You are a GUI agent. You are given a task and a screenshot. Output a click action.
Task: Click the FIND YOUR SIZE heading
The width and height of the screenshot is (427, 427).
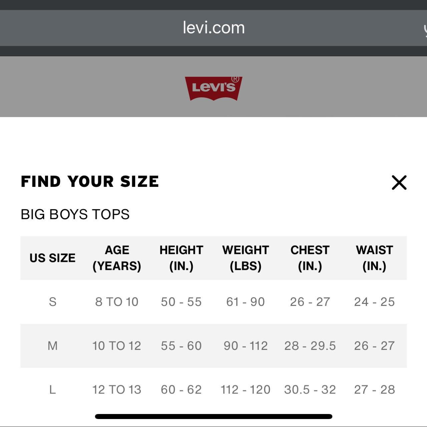coord(90,181)
